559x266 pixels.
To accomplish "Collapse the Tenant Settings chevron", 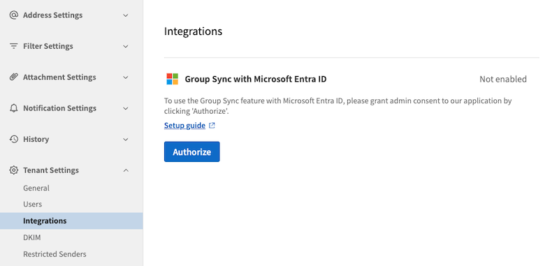I will point(126,170).
